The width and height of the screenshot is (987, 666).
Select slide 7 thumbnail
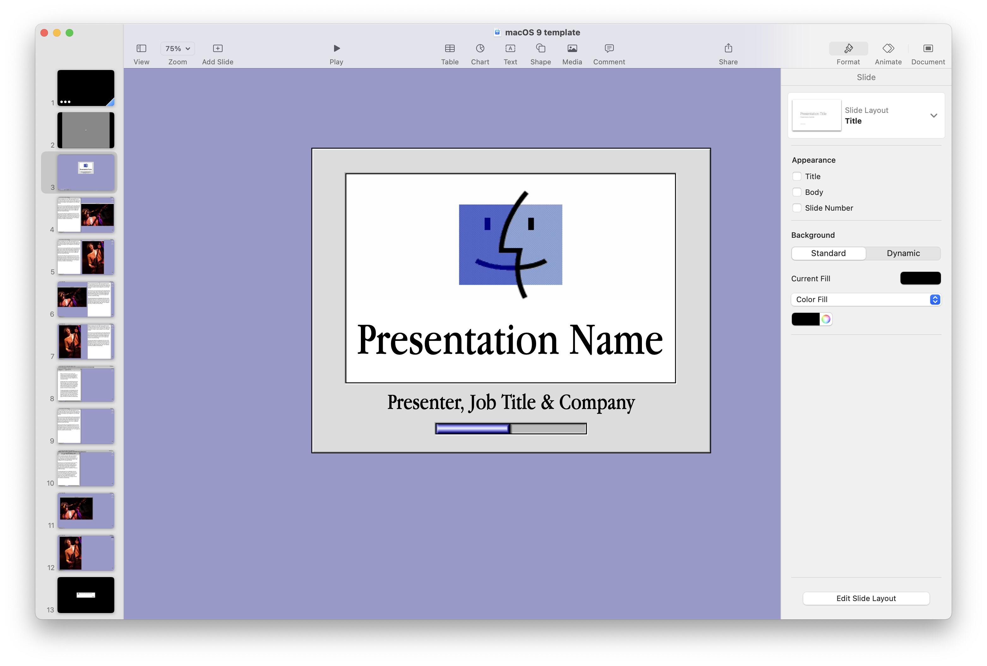pos(86,342)
